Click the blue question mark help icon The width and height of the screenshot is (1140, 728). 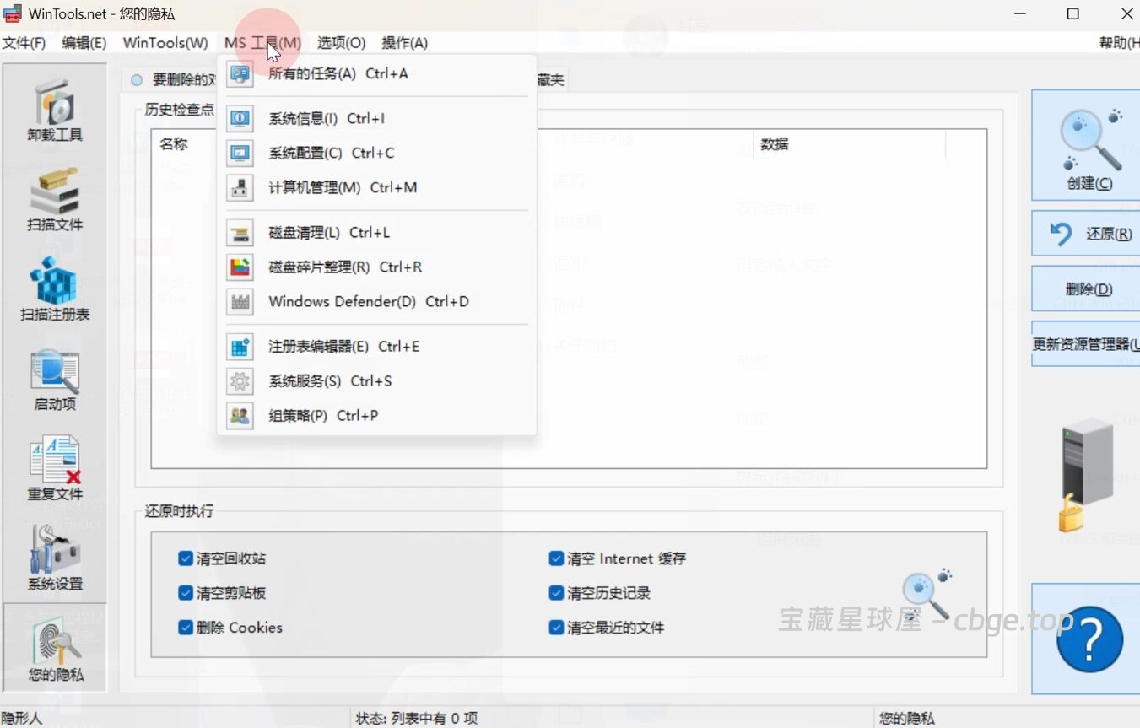click(1089, 639)
